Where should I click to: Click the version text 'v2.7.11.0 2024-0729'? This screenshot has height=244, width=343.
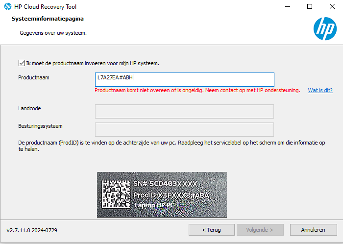[x=32, y=230]
